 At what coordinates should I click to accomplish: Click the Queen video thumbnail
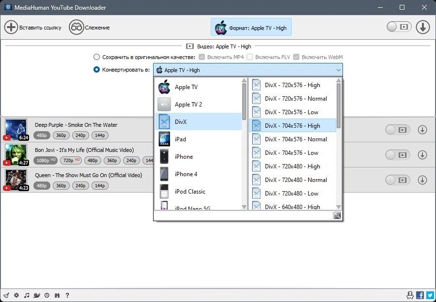click(x=16, y=180)
